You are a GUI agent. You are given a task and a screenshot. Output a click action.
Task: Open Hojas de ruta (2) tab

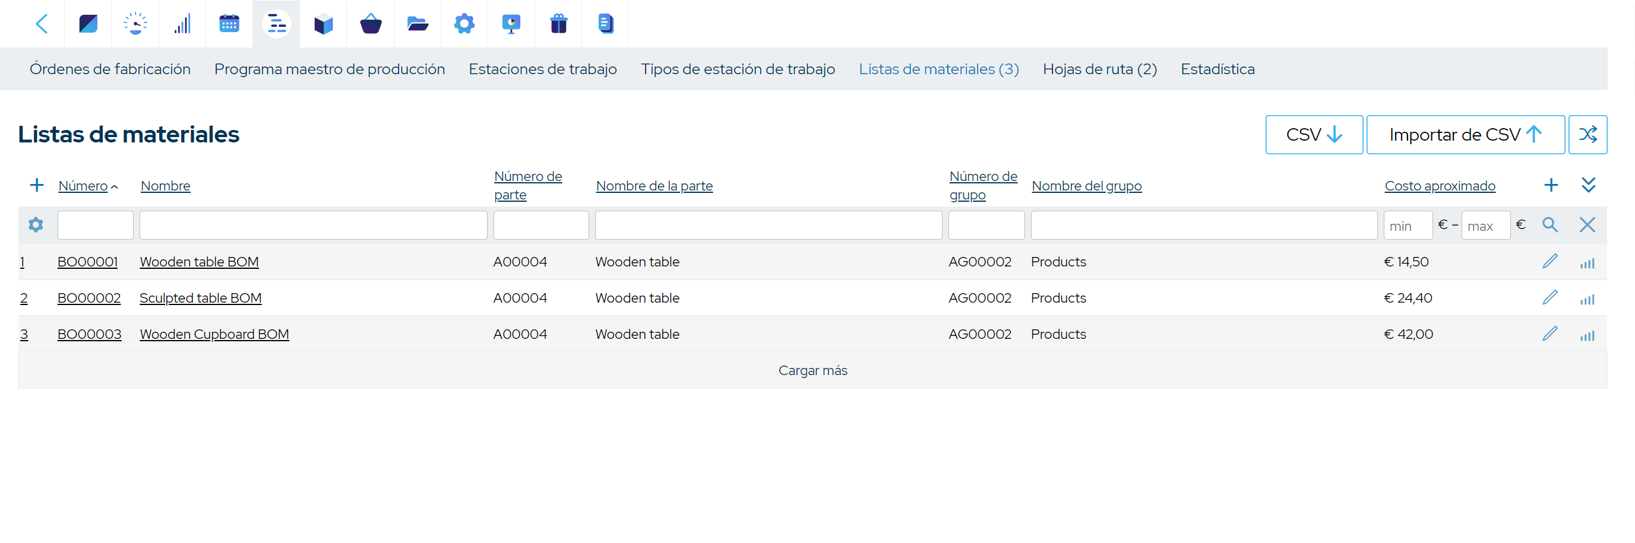[x=1100, y=69]
